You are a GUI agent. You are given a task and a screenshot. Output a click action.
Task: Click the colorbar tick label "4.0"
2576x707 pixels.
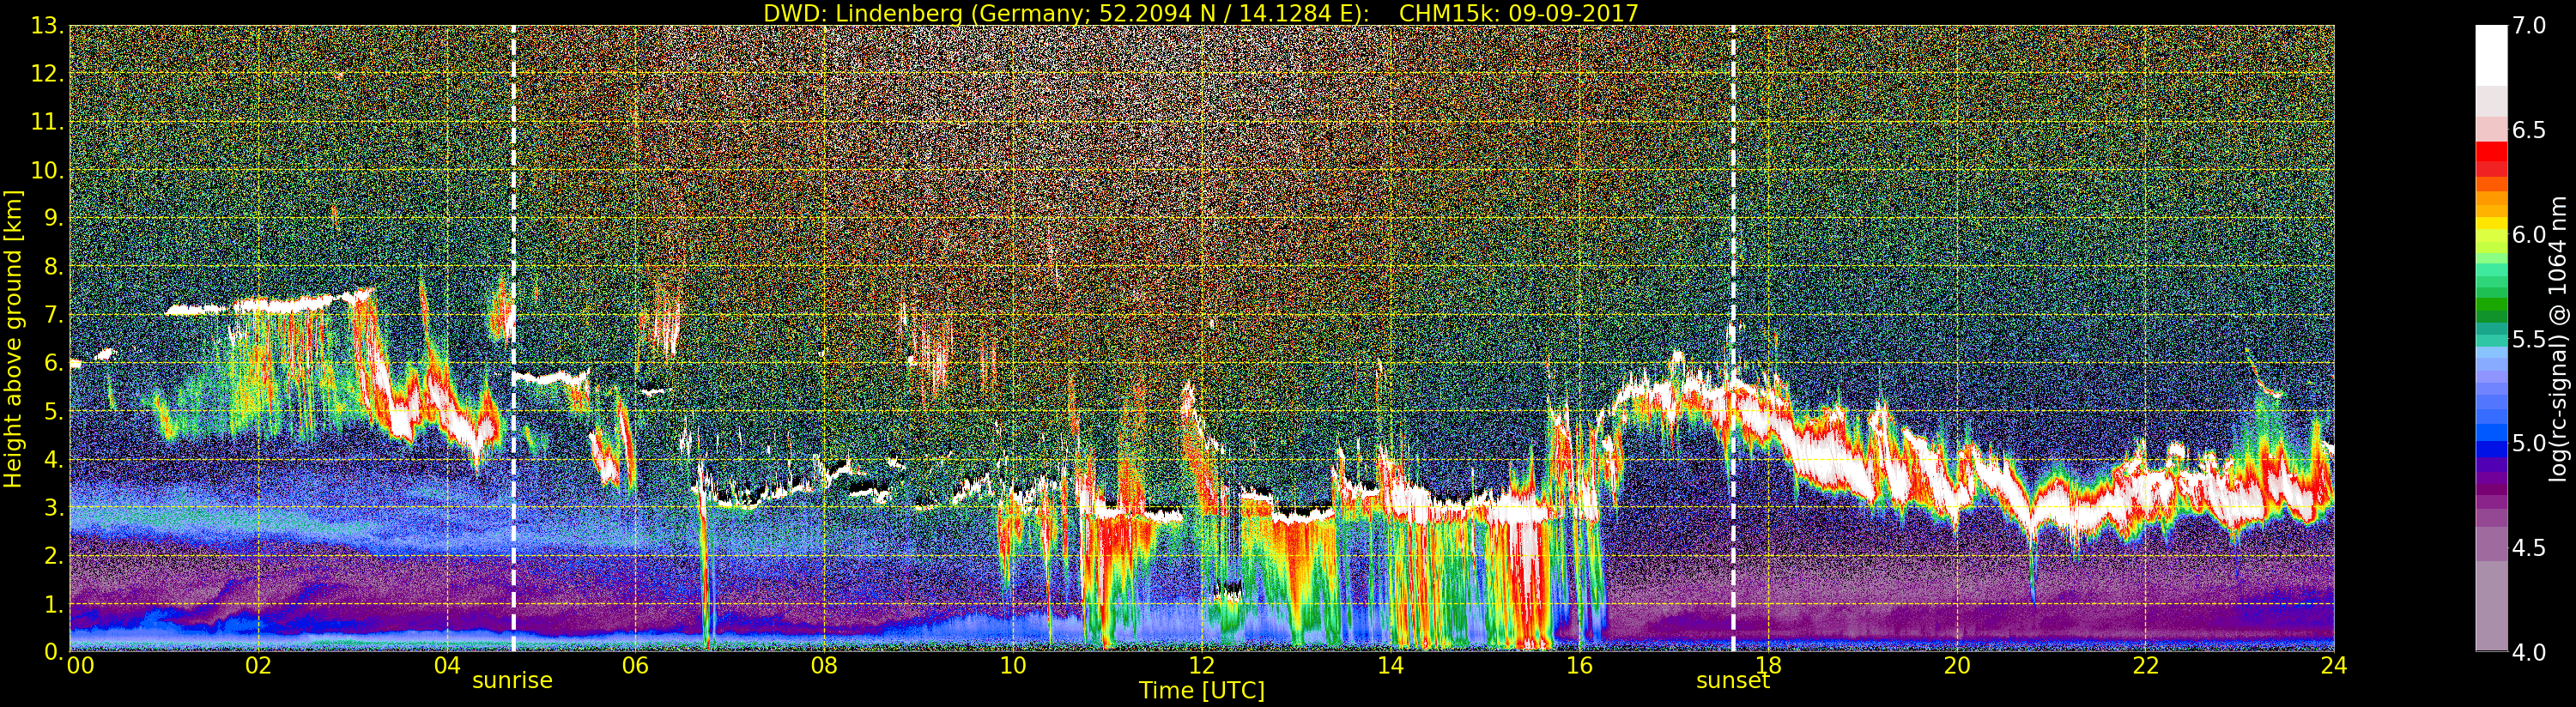pos(2529,652)
